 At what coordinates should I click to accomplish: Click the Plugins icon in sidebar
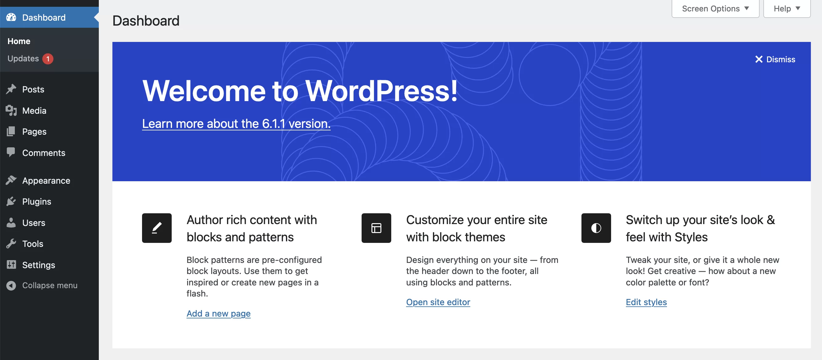[x=11, y=201]
